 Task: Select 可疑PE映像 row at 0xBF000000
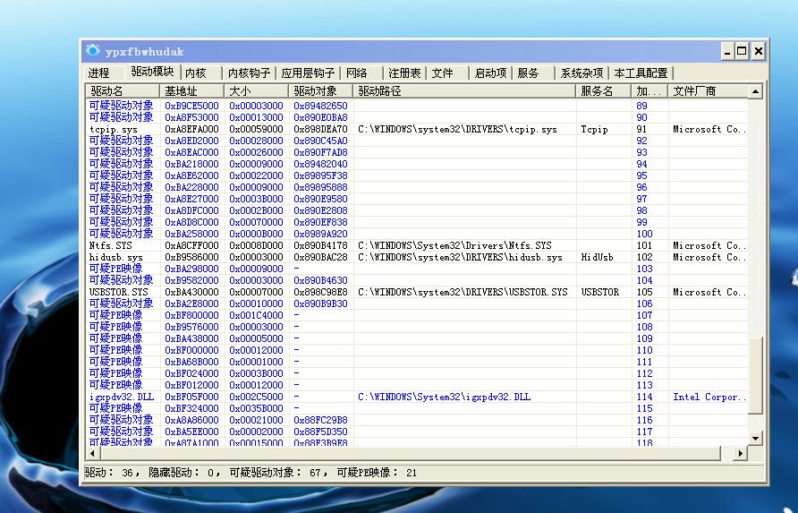coord(417,350)
